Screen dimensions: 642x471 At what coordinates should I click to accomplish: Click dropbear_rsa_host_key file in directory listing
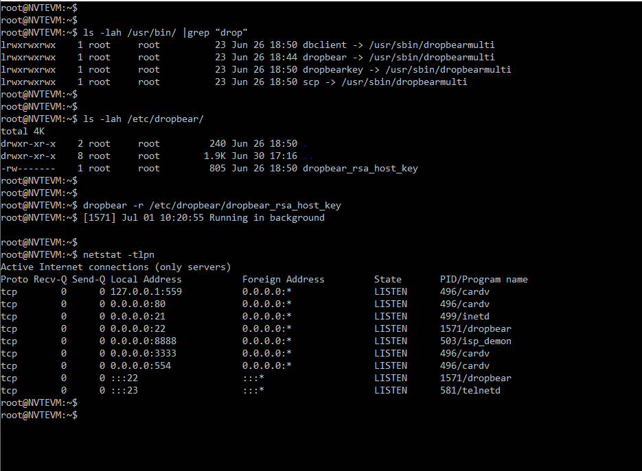360,168
